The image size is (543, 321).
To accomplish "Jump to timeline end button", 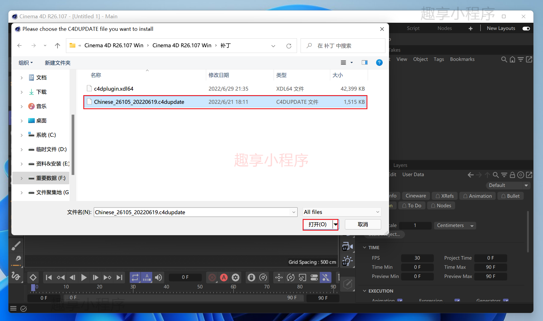I will click(x=119, y=278).
